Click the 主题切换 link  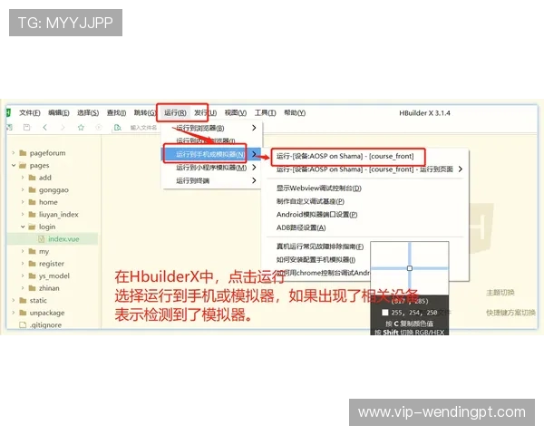coord(500,293)
